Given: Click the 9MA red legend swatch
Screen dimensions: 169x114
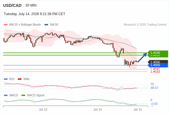Looking at the screenshot, I should (19, 79).
